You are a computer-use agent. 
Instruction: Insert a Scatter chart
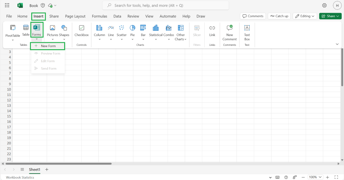[122, 30]
